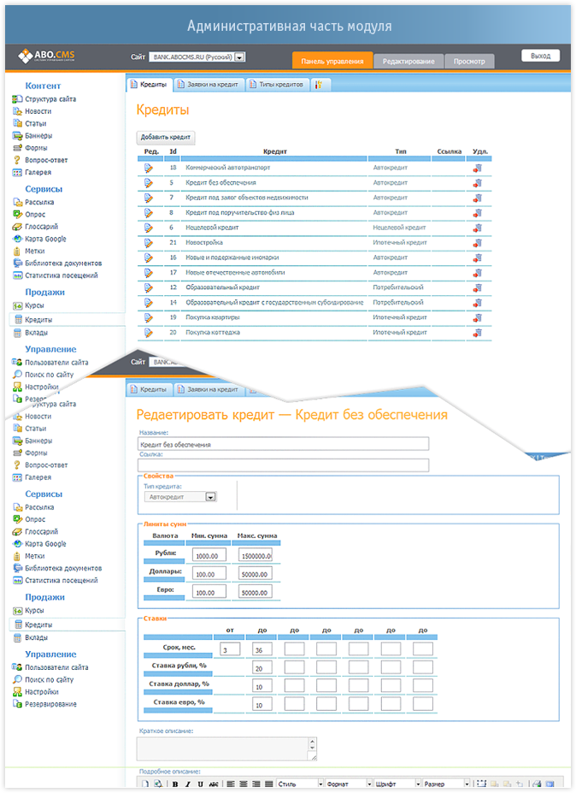Open editor for Кредит без обеспечения row

coord(148,183)
